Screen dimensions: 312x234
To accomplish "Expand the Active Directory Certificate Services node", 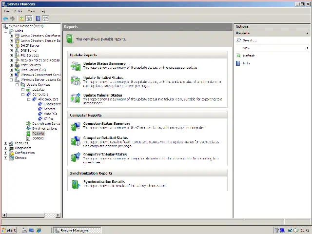I will 11,36.
